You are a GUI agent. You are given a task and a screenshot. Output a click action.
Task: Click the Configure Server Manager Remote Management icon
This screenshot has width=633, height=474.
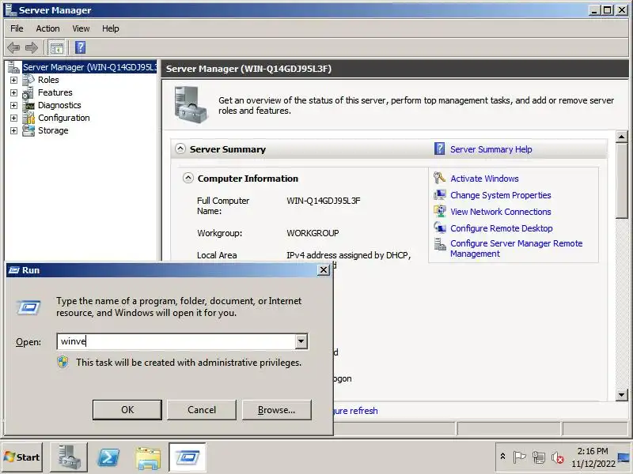[x=439, y=244]
